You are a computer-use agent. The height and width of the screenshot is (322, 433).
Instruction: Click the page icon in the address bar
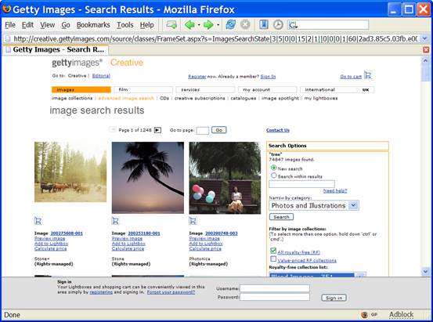[x=8, y=38]
